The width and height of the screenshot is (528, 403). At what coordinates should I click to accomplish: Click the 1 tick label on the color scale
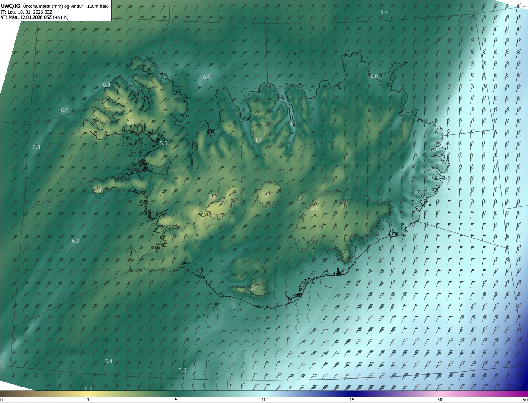pyautogui.click(x=88, y=400)
